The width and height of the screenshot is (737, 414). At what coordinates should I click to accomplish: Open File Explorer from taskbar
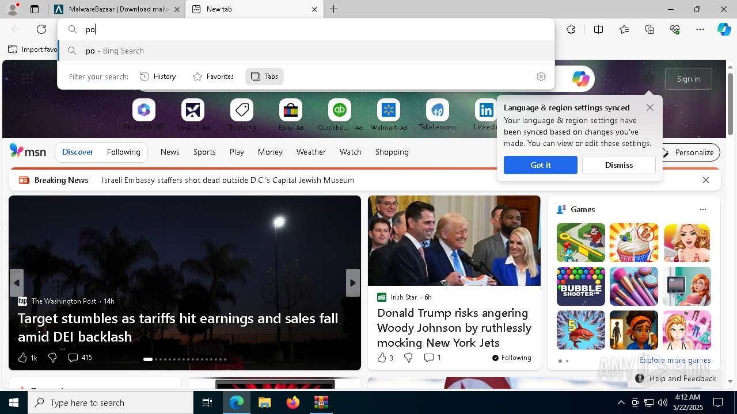tap(265, 402)
